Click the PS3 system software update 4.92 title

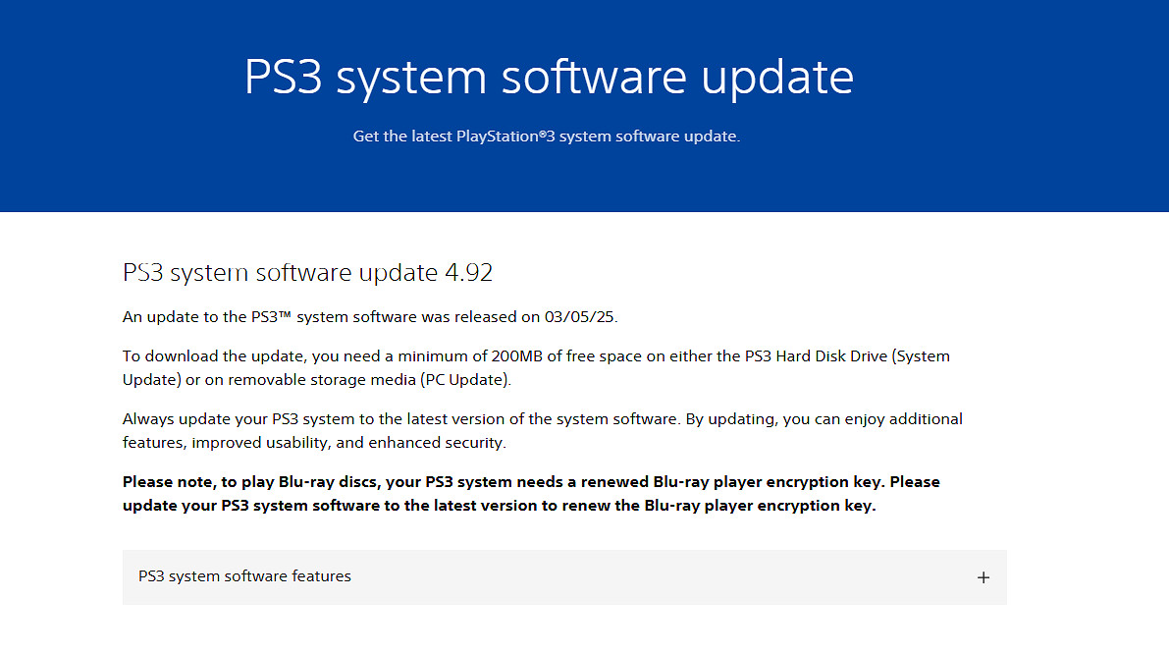coord(307,272)
